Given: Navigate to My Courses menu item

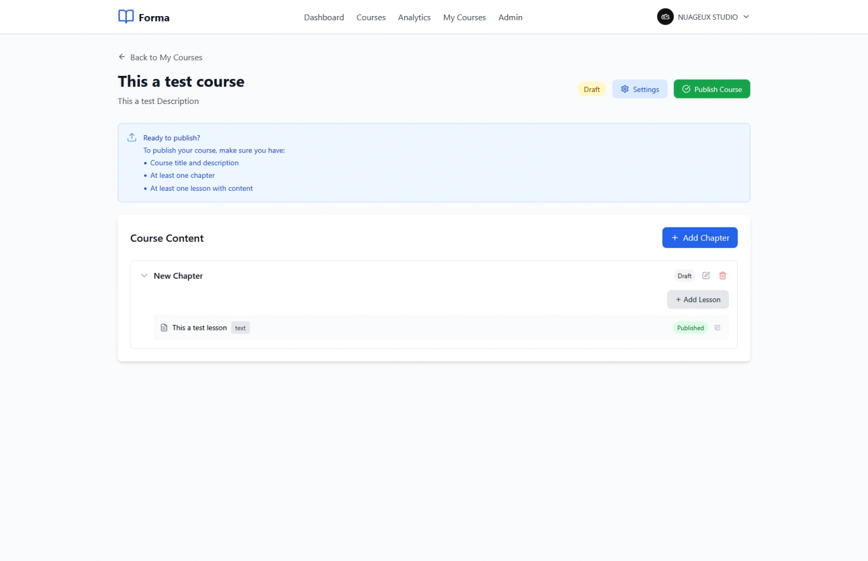Looking at the screenshot, I should click(464, 17).
